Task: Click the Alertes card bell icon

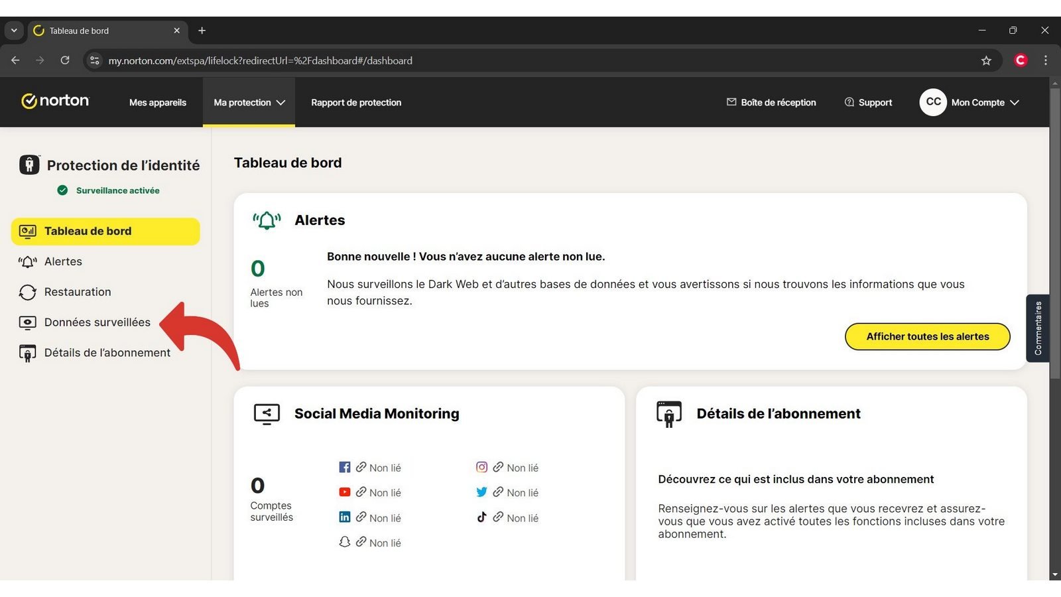Action: coord(267,220)
